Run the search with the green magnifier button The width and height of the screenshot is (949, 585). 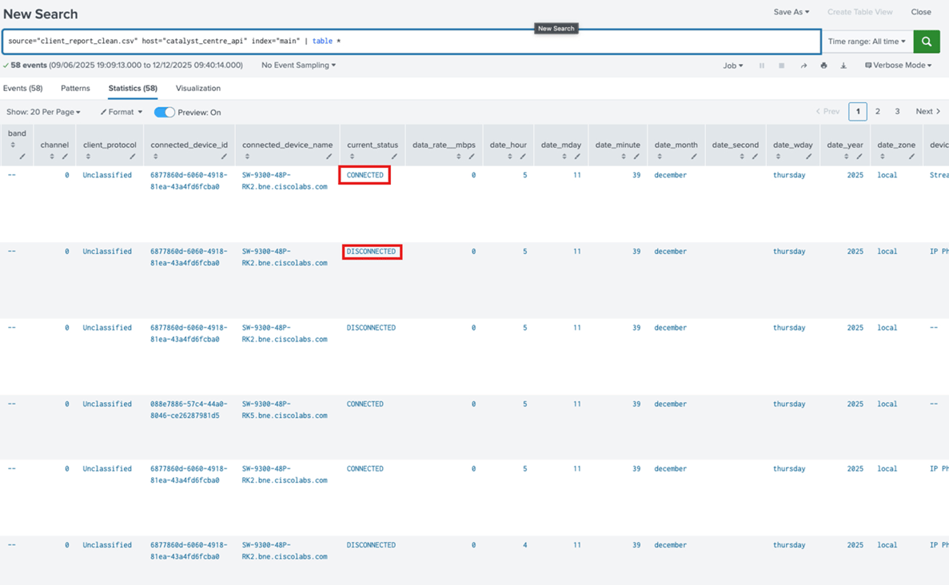[x=926, y=41]
